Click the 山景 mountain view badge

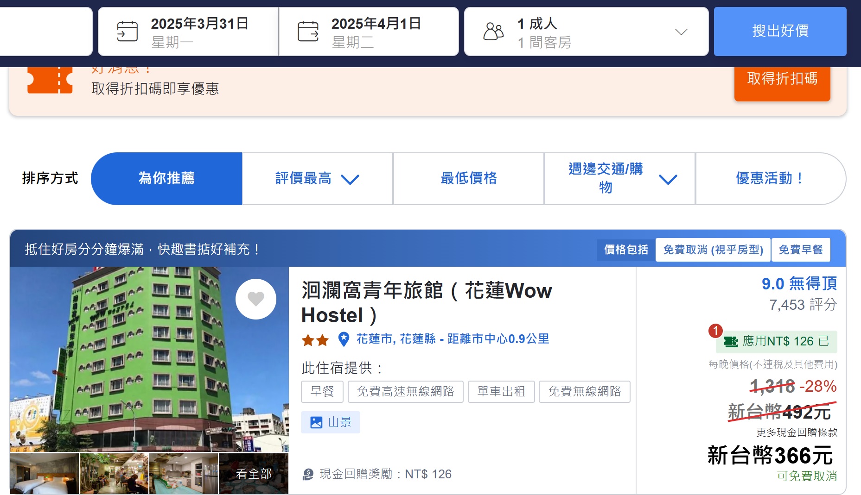(x=331, y=422)
